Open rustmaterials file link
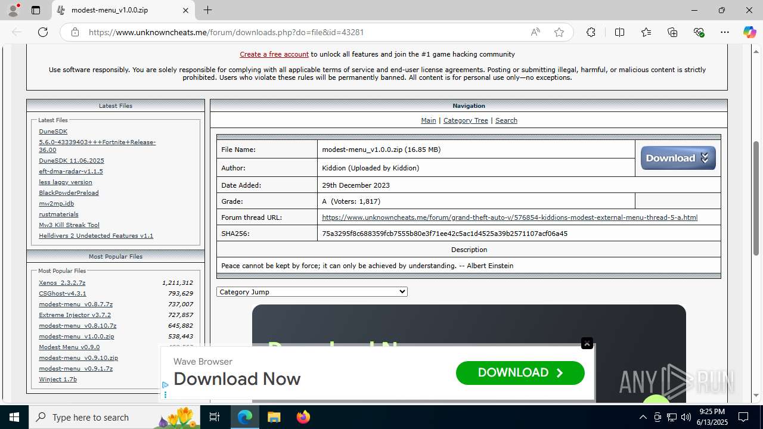The width and height of the screenshot is (763, 429). (x=58, y=214)
